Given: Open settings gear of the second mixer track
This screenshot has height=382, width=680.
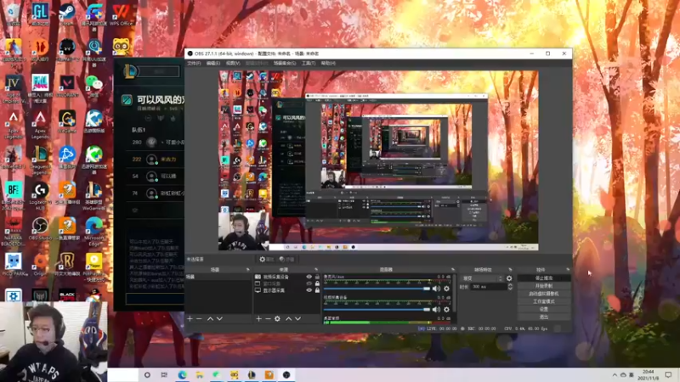Looking at the screenshot, I should tap(447, 309).
